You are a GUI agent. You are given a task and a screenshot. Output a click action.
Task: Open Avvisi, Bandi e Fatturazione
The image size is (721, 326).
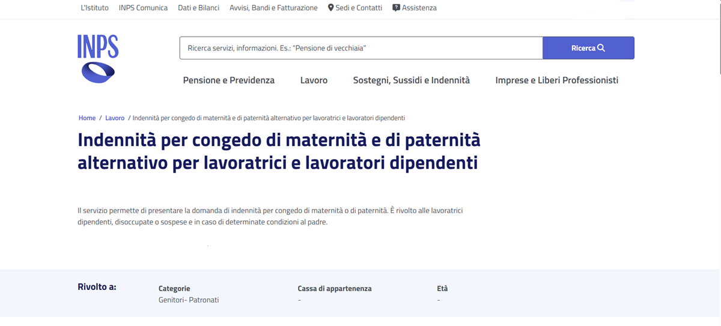(273, 8)
